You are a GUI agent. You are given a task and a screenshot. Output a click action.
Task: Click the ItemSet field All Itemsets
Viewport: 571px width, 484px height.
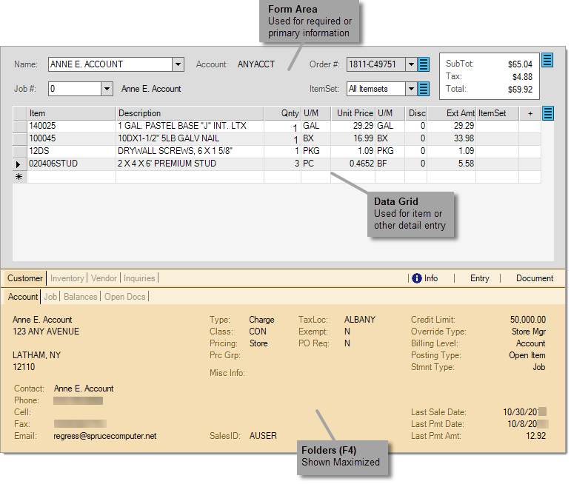pyautogui.click(x=375, y=89)
